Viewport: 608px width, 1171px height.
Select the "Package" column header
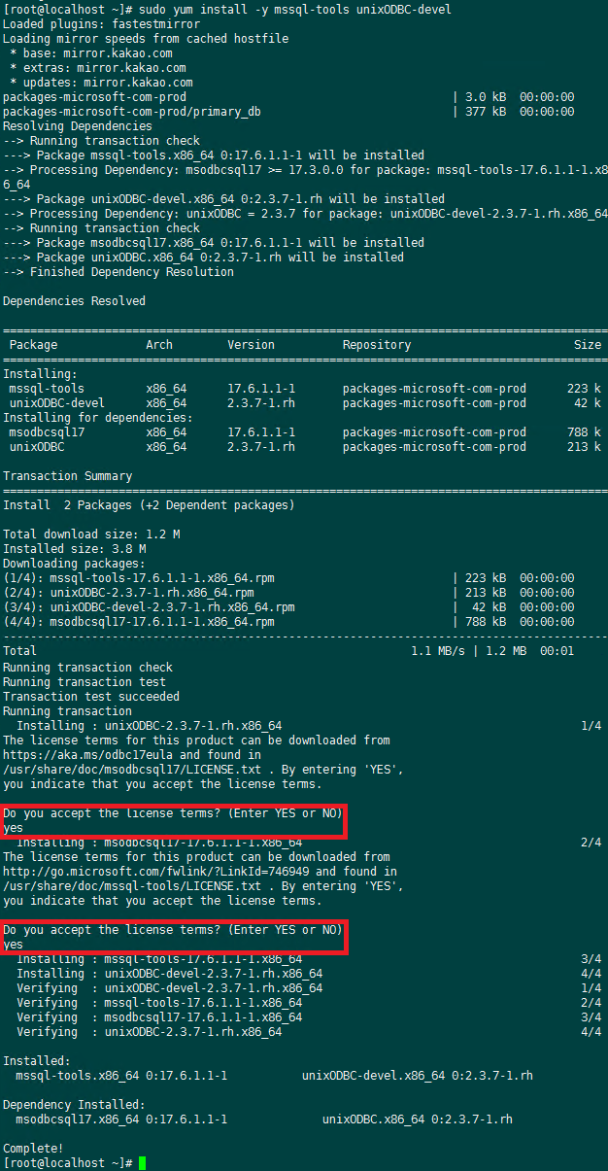pos(33,345)
